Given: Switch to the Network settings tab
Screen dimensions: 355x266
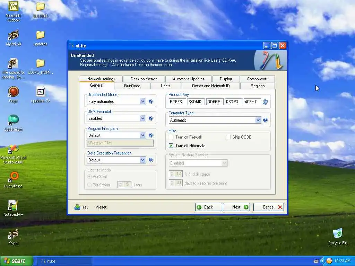Looking at the screenshot, I should click(x=101, y=79).
